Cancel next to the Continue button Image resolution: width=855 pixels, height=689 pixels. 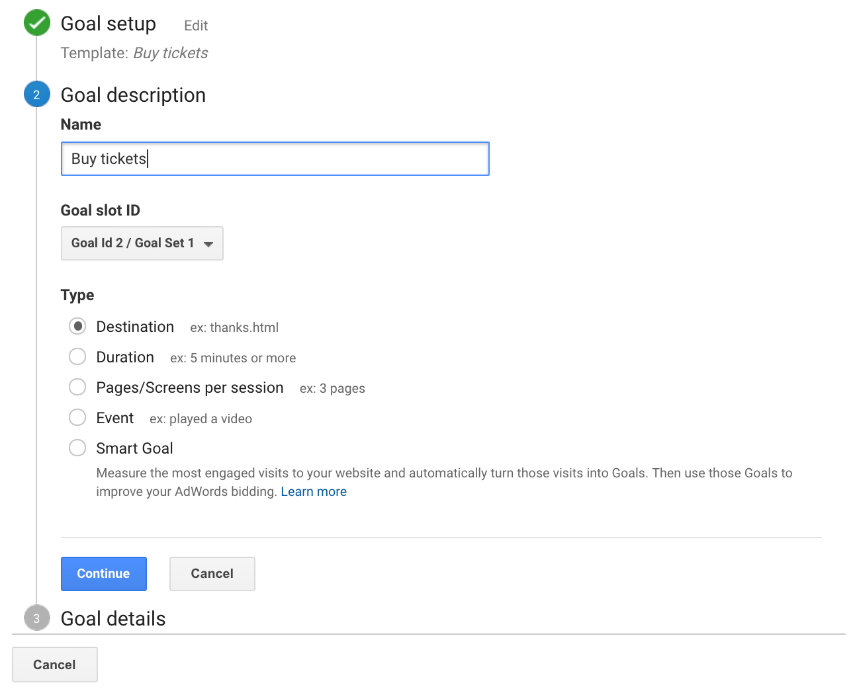click(212, 574)
